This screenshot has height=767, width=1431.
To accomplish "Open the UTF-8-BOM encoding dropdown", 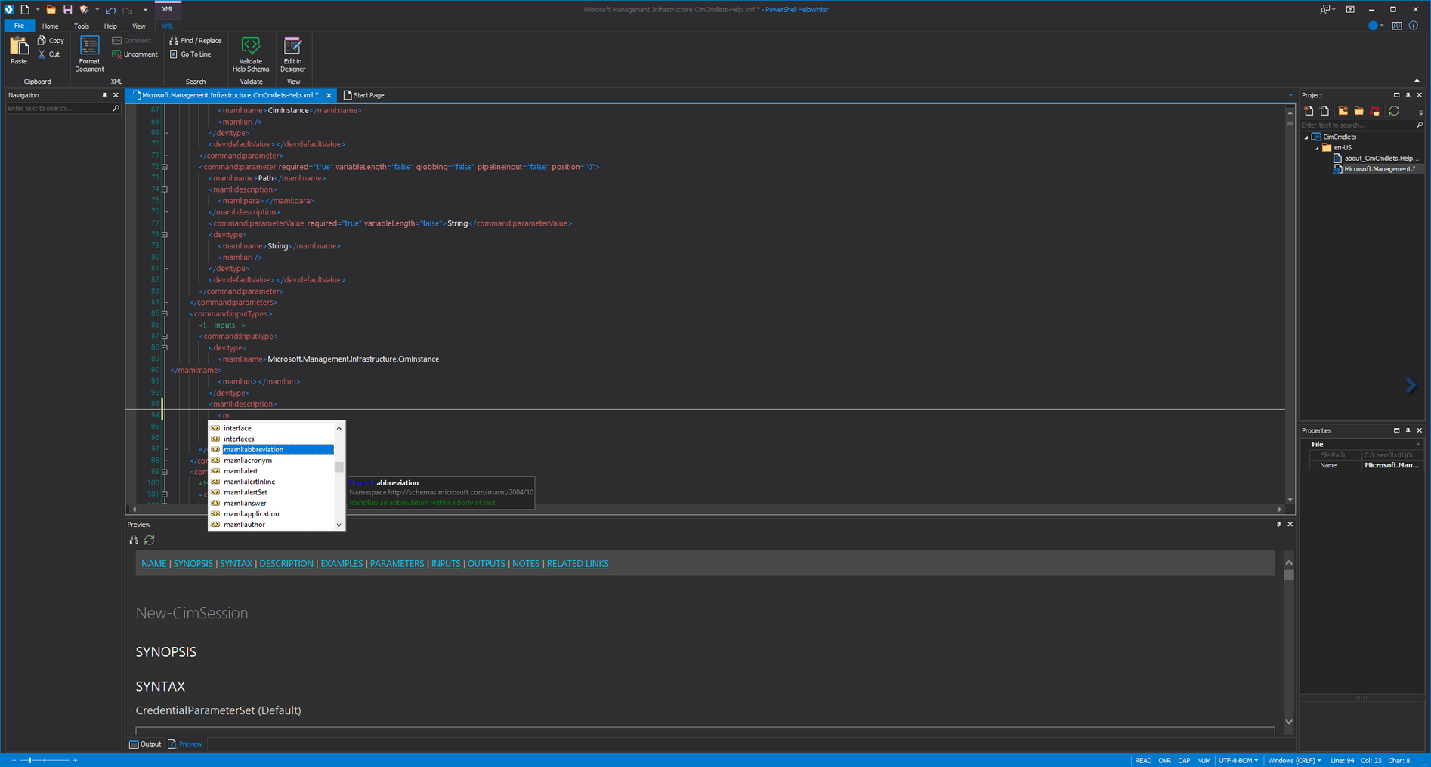I will 1238,761.
